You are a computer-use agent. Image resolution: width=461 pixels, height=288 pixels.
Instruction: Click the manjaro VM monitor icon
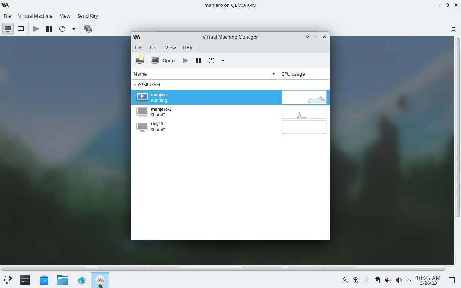142,97
